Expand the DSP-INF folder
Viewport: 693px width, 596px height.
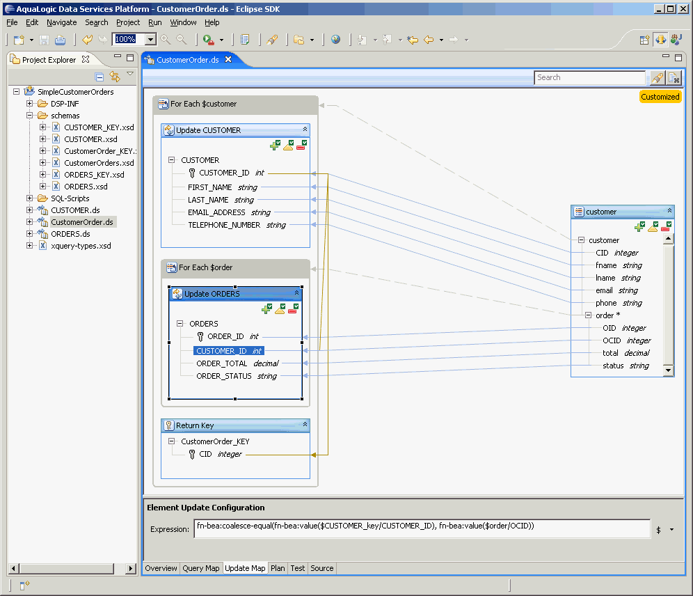pyautogui.click(x=30, y=104)
